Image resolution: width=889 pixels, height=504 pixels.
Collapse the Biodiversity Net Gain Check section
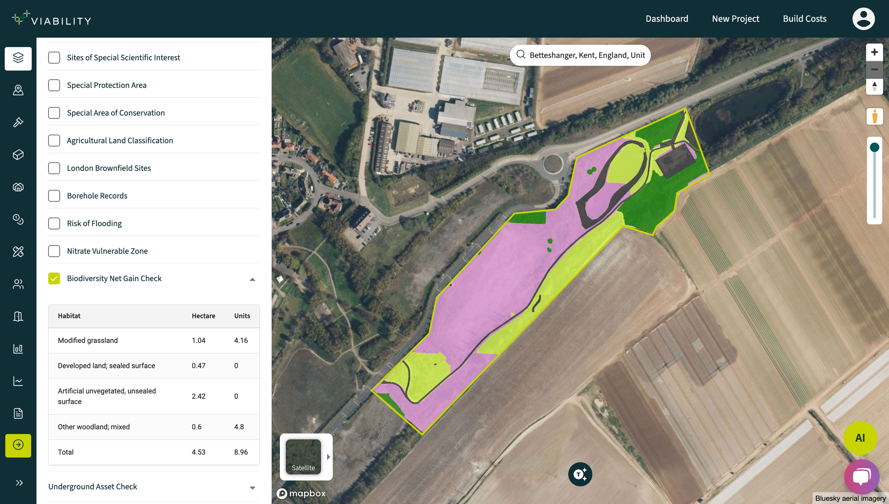[x=252, y=279]
